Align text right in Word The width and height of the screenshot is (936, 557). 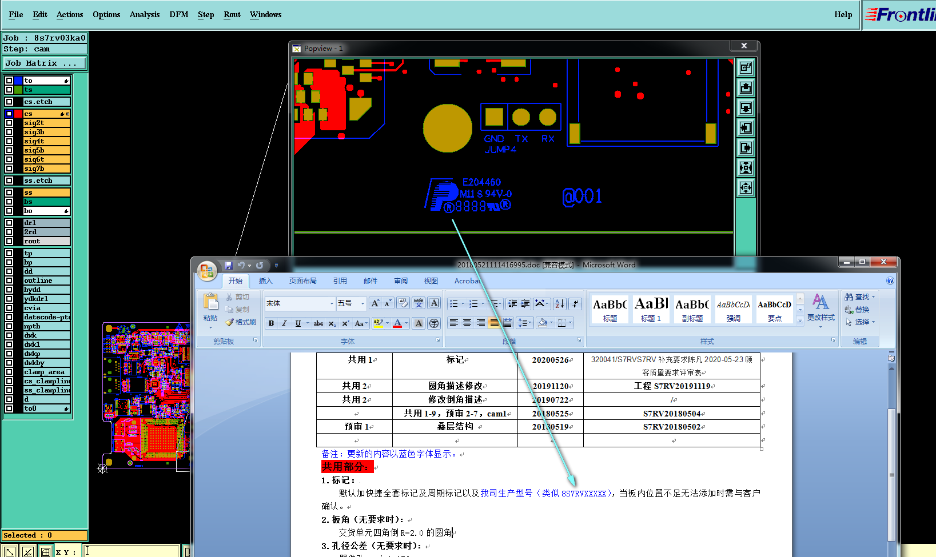pos(480,323)
